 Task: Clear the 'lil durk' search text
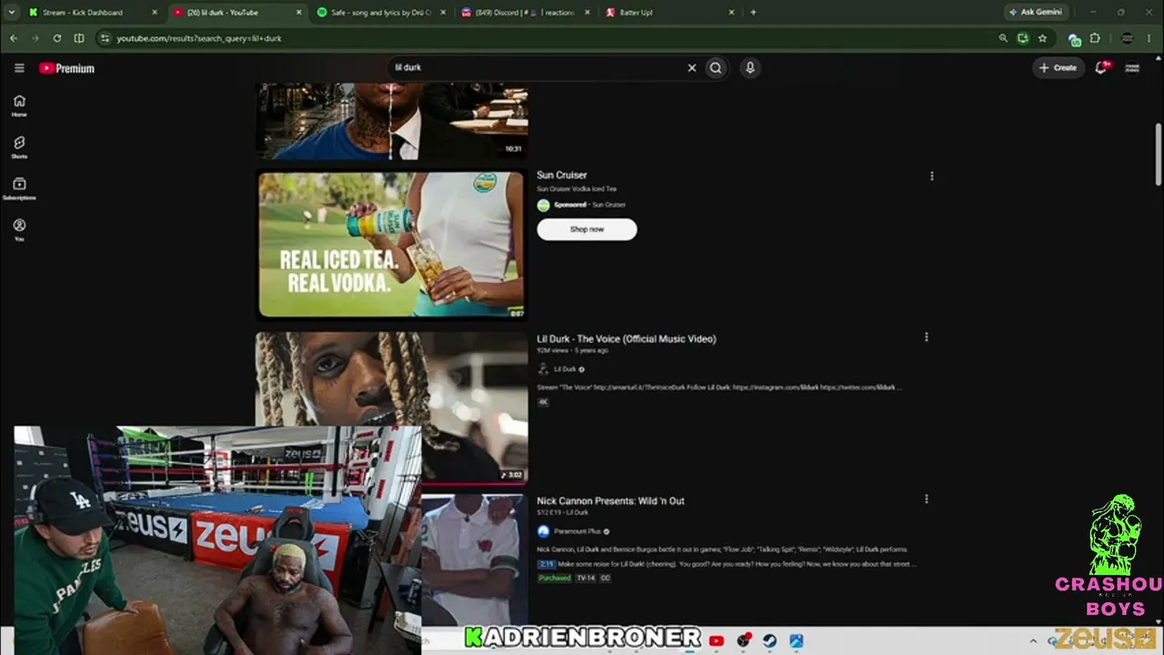click(x=691, y=67)
